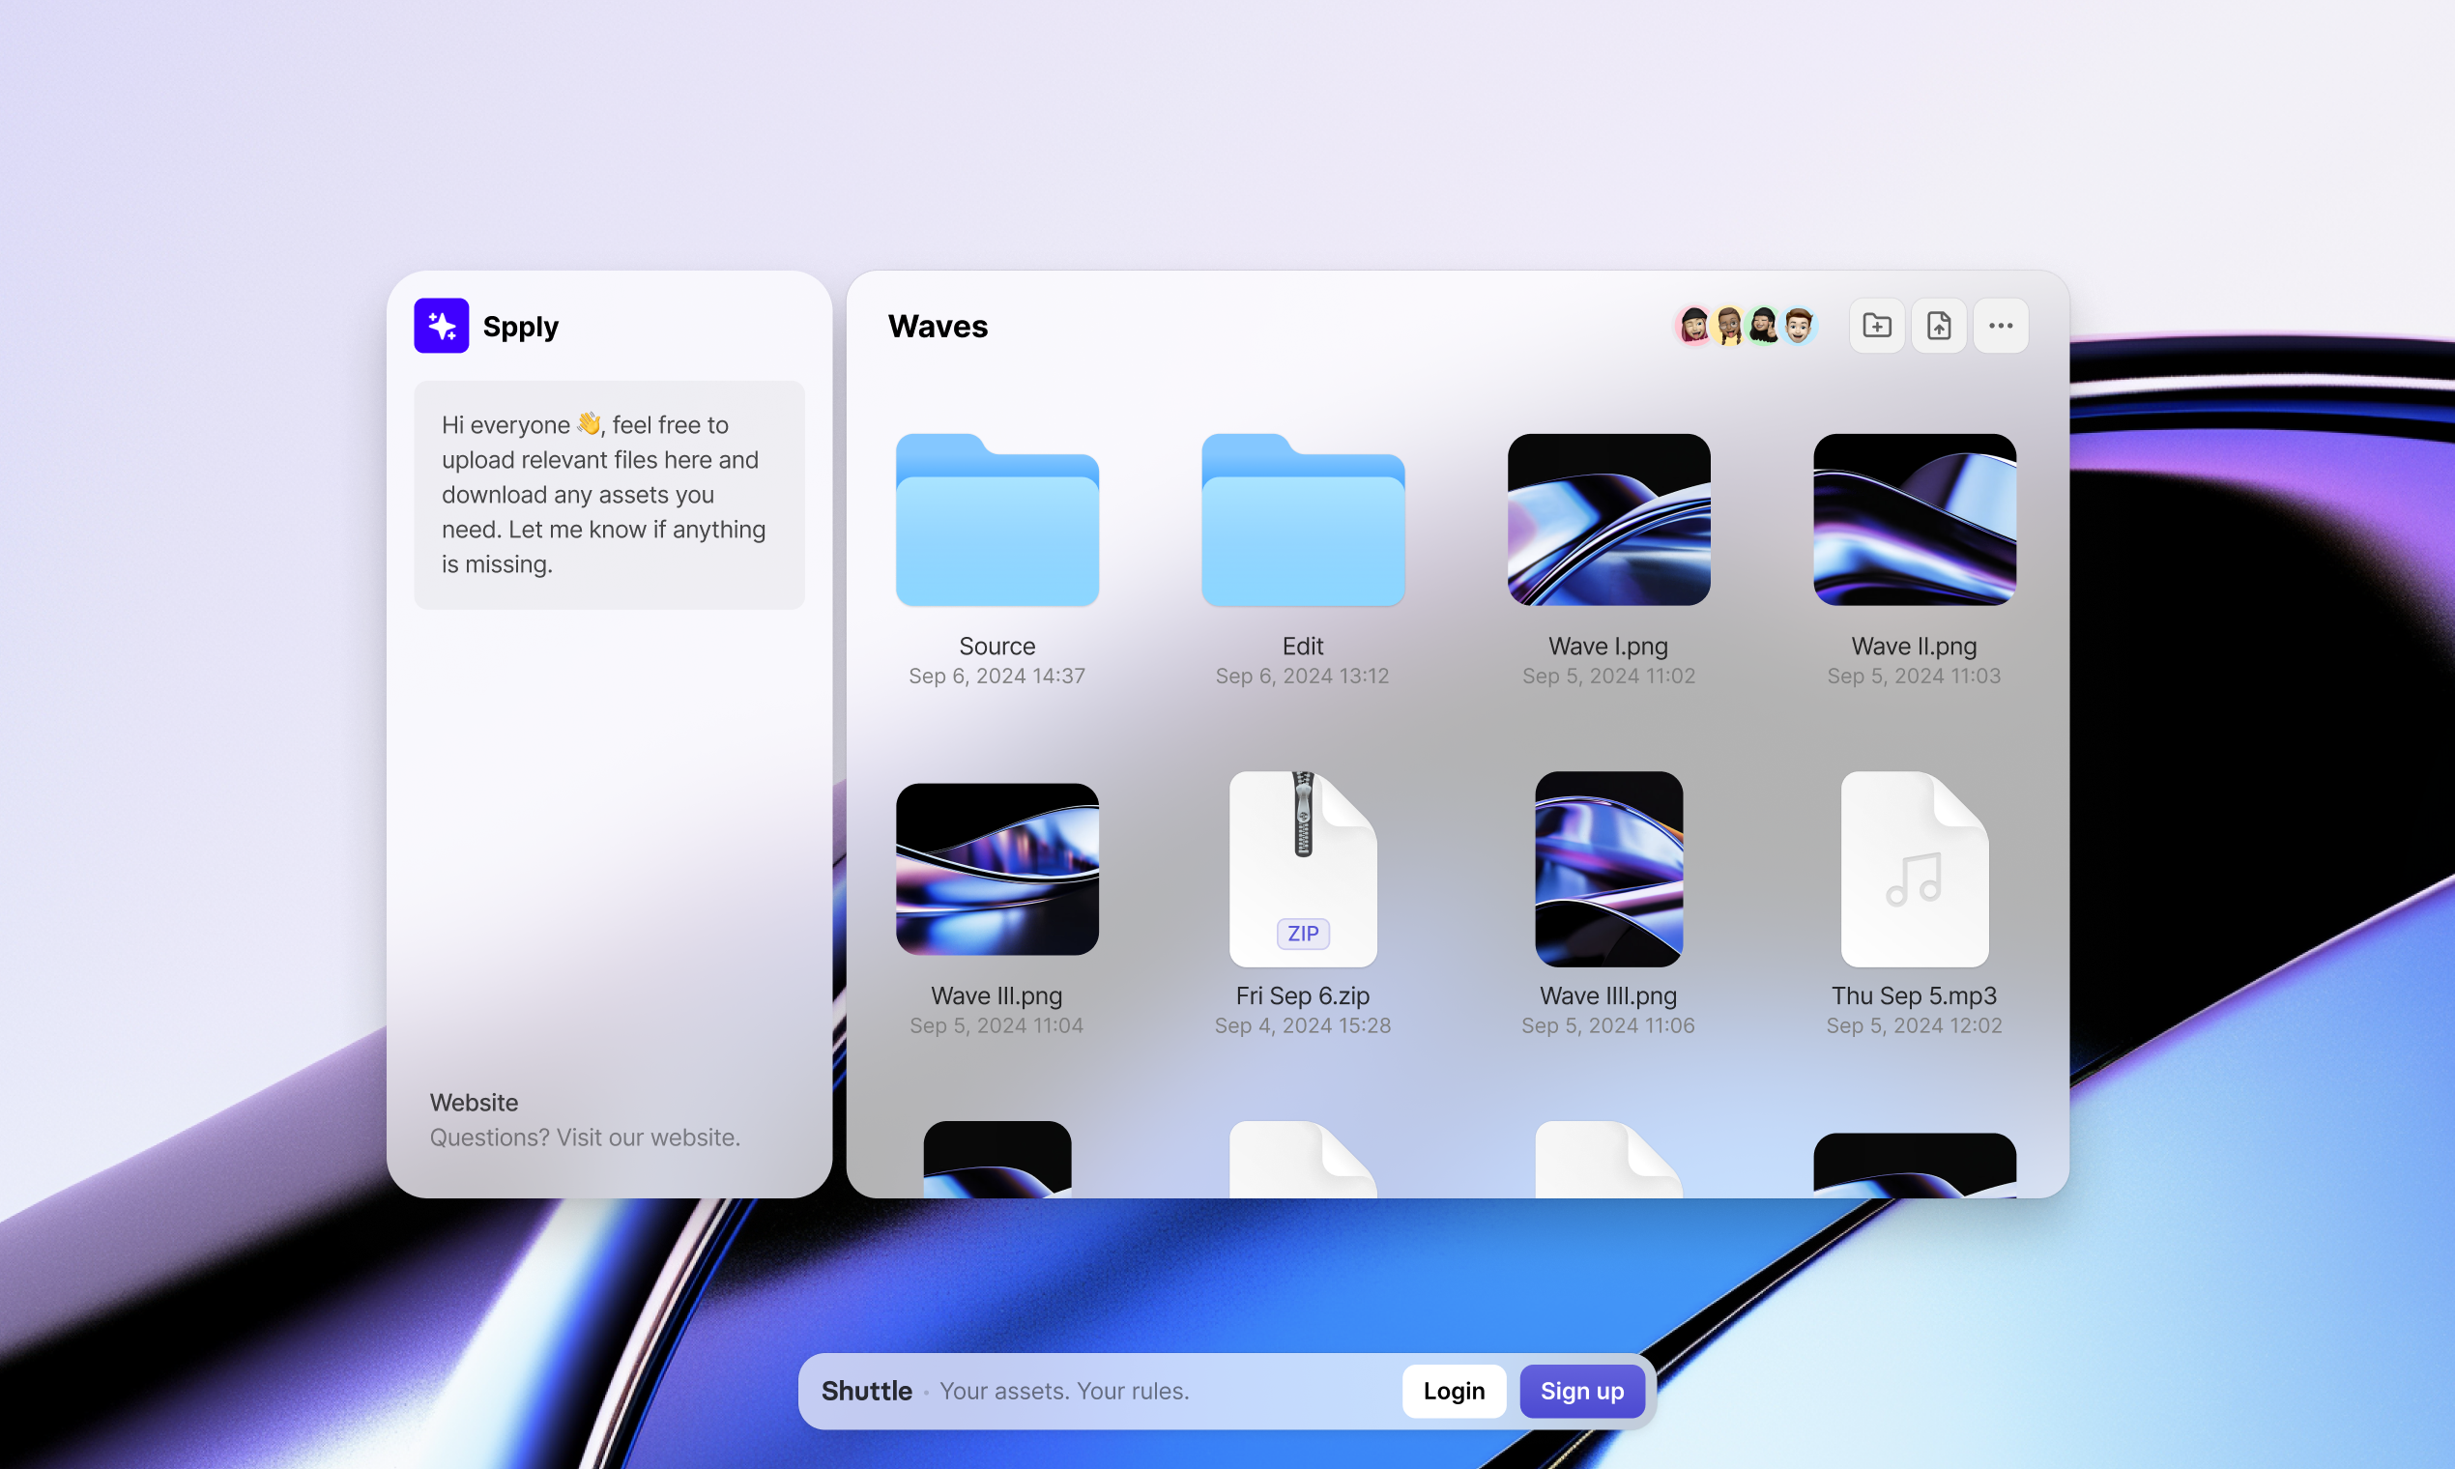Click the 'Sep 4, 2024 15:28' date
2455x1469 pixels.
[1303, 1025]
